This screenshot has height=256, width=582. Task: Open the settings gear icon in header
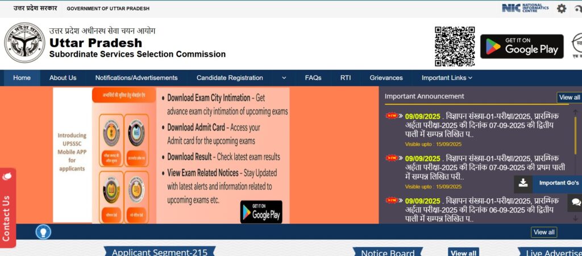click(562, 8)
